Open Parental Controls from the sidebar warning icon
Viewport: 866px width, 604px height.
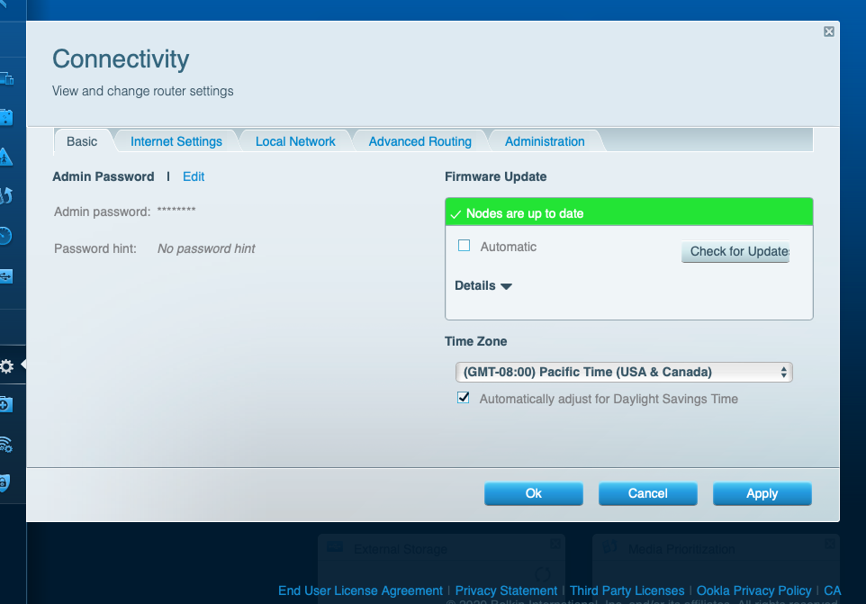5,157
